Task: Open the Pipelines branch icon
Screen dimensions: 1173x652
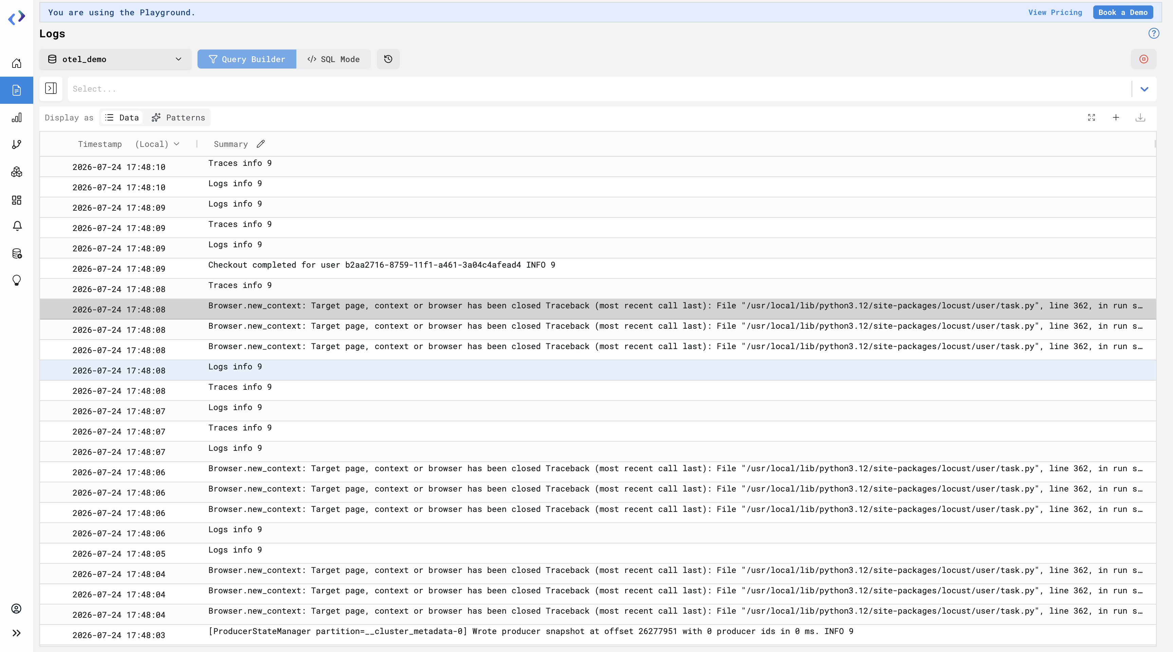Action: coord(17,145)
